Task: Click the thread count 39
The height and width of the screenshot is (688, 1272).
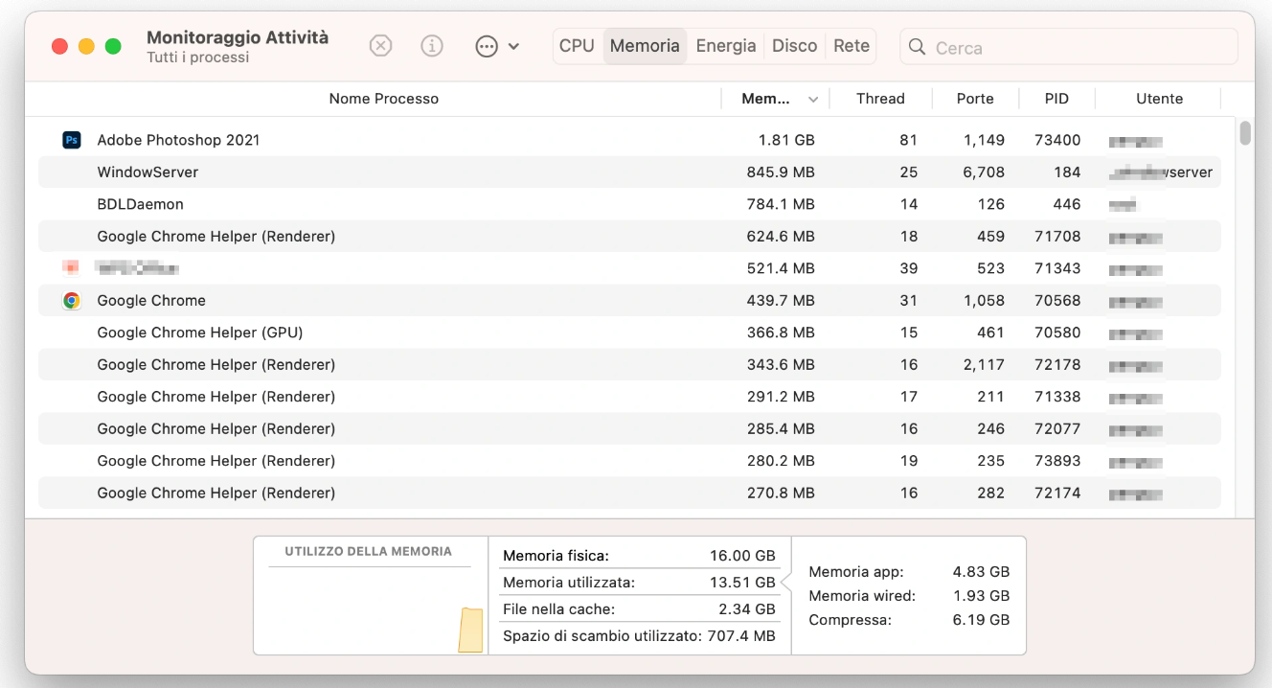Action: 908,268
